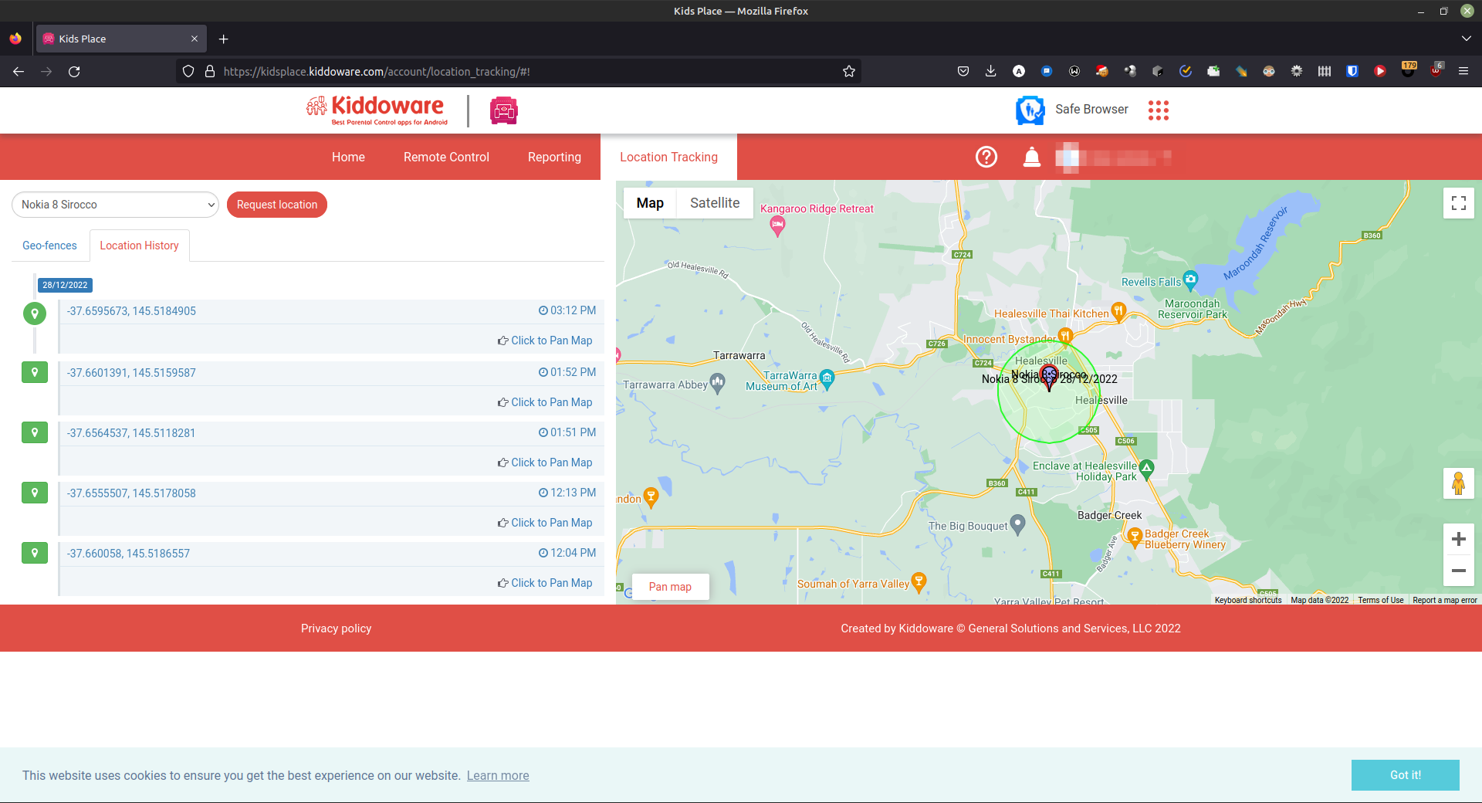The width and height of the screenshot is (1482, 803).
Task: Bookmark this page with the star icon
Action: coord(849,71)
